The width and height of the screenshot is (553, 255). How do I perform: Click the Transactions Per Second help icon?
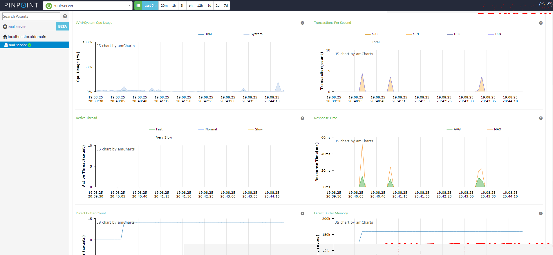[x=541, y=23]
